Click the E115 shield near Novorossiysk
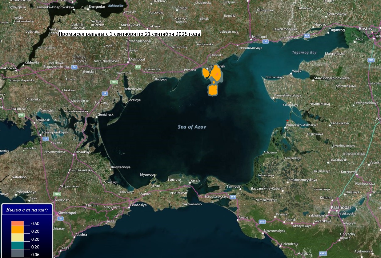 [262, 222]
